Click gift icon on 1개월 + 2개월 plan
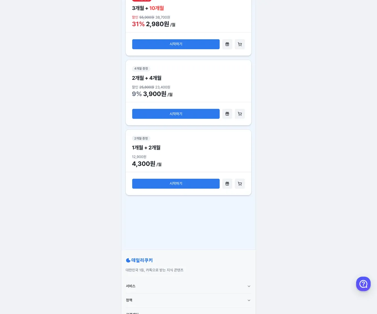The width and height of the screenshot is (377, 314). click(x=227, y=184)
